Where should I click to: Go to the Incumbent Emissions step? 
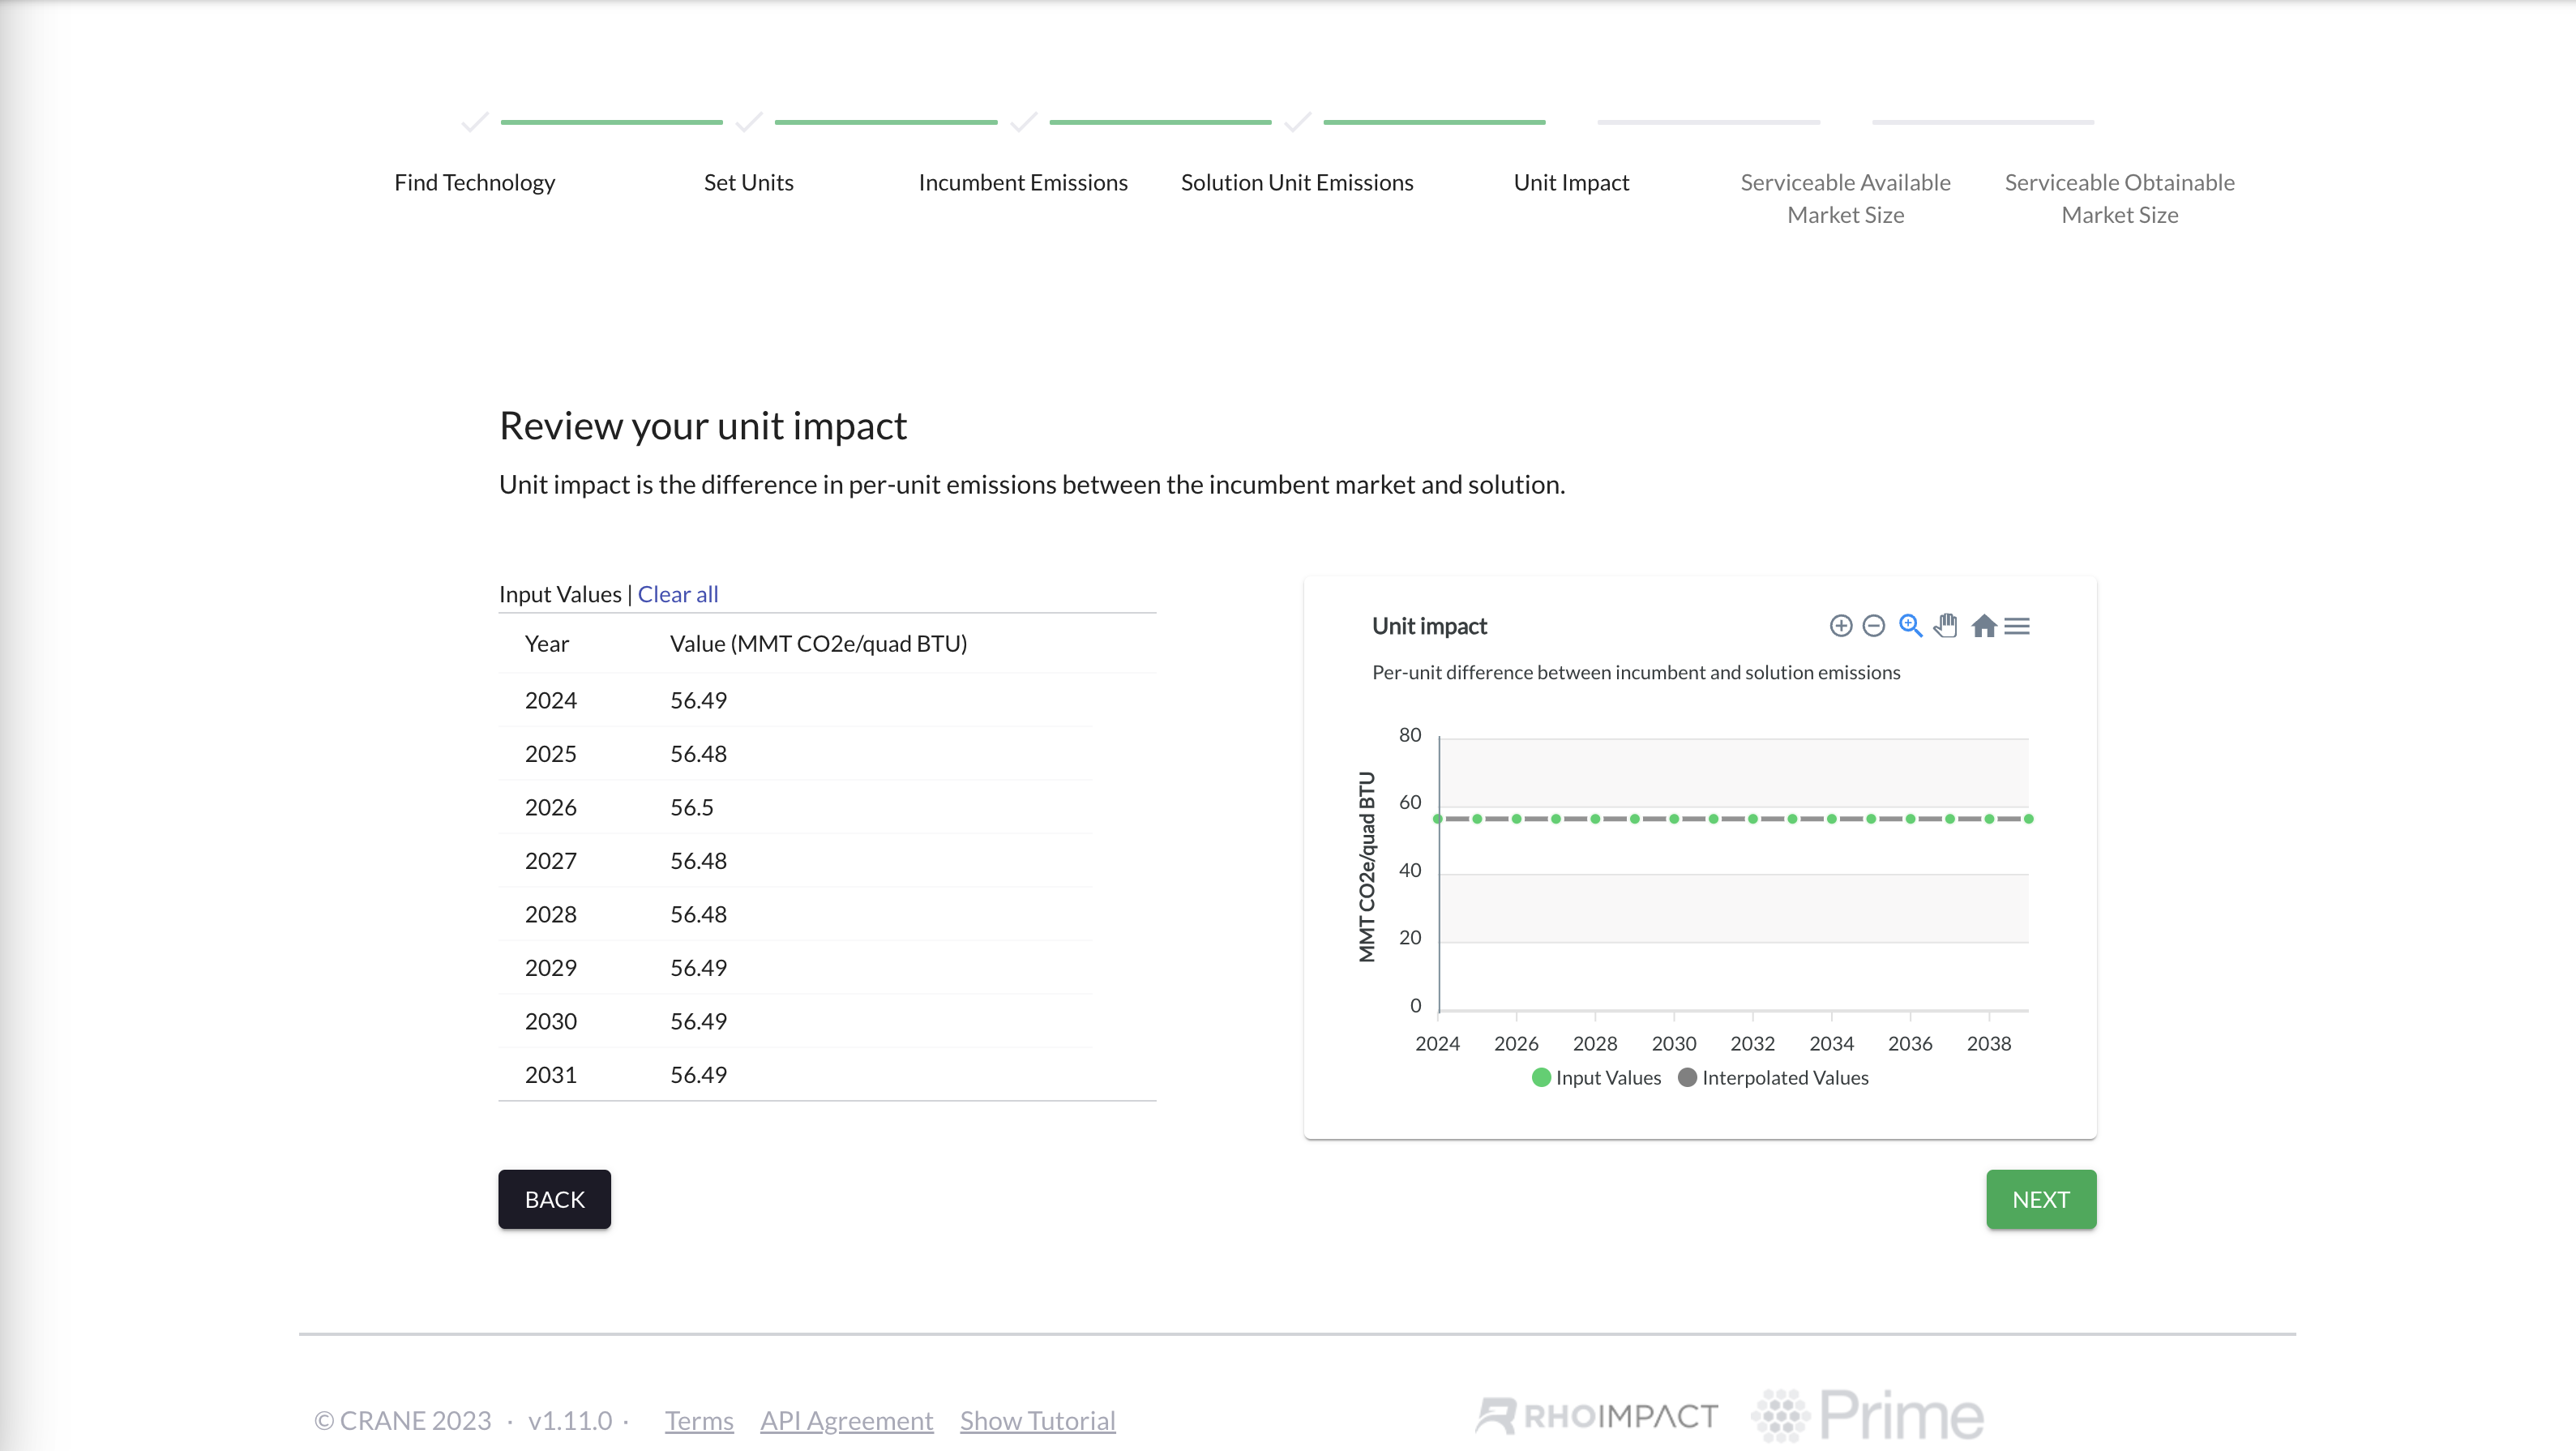[1022, 183]
